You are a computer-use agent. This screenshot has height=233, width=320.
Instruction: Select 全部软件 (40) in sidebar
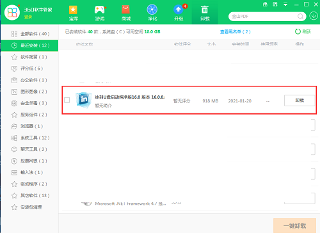click(x=29, y=34)
